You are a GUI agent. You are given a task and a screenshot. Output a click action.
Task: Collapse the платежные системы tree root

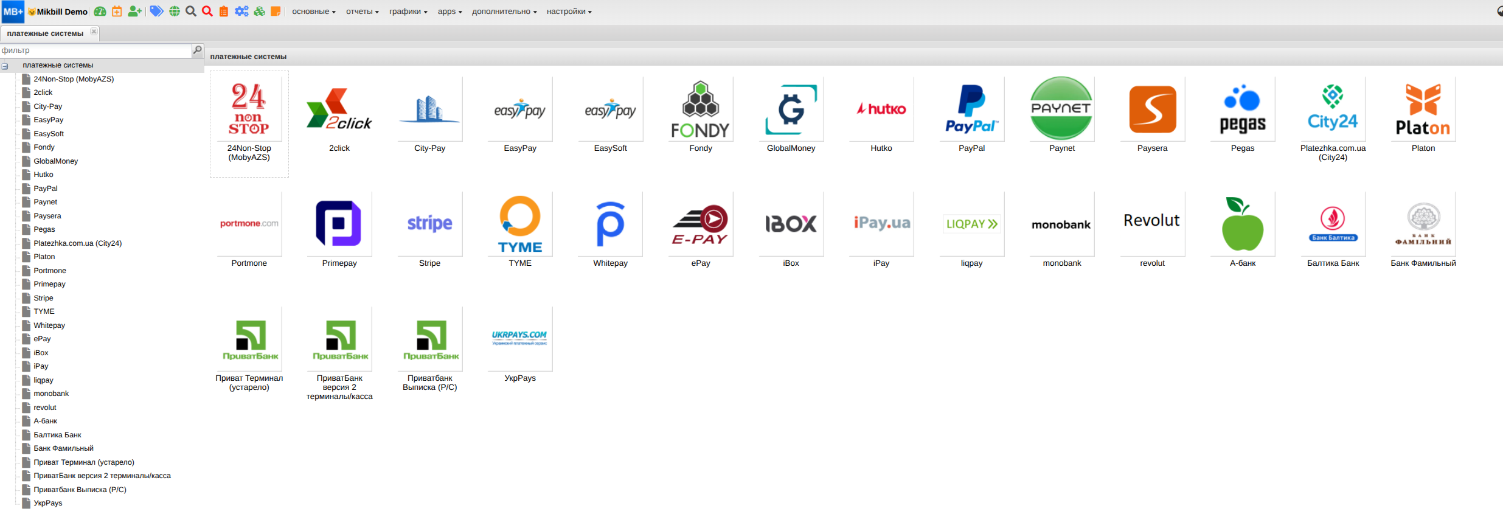(5, 66)
